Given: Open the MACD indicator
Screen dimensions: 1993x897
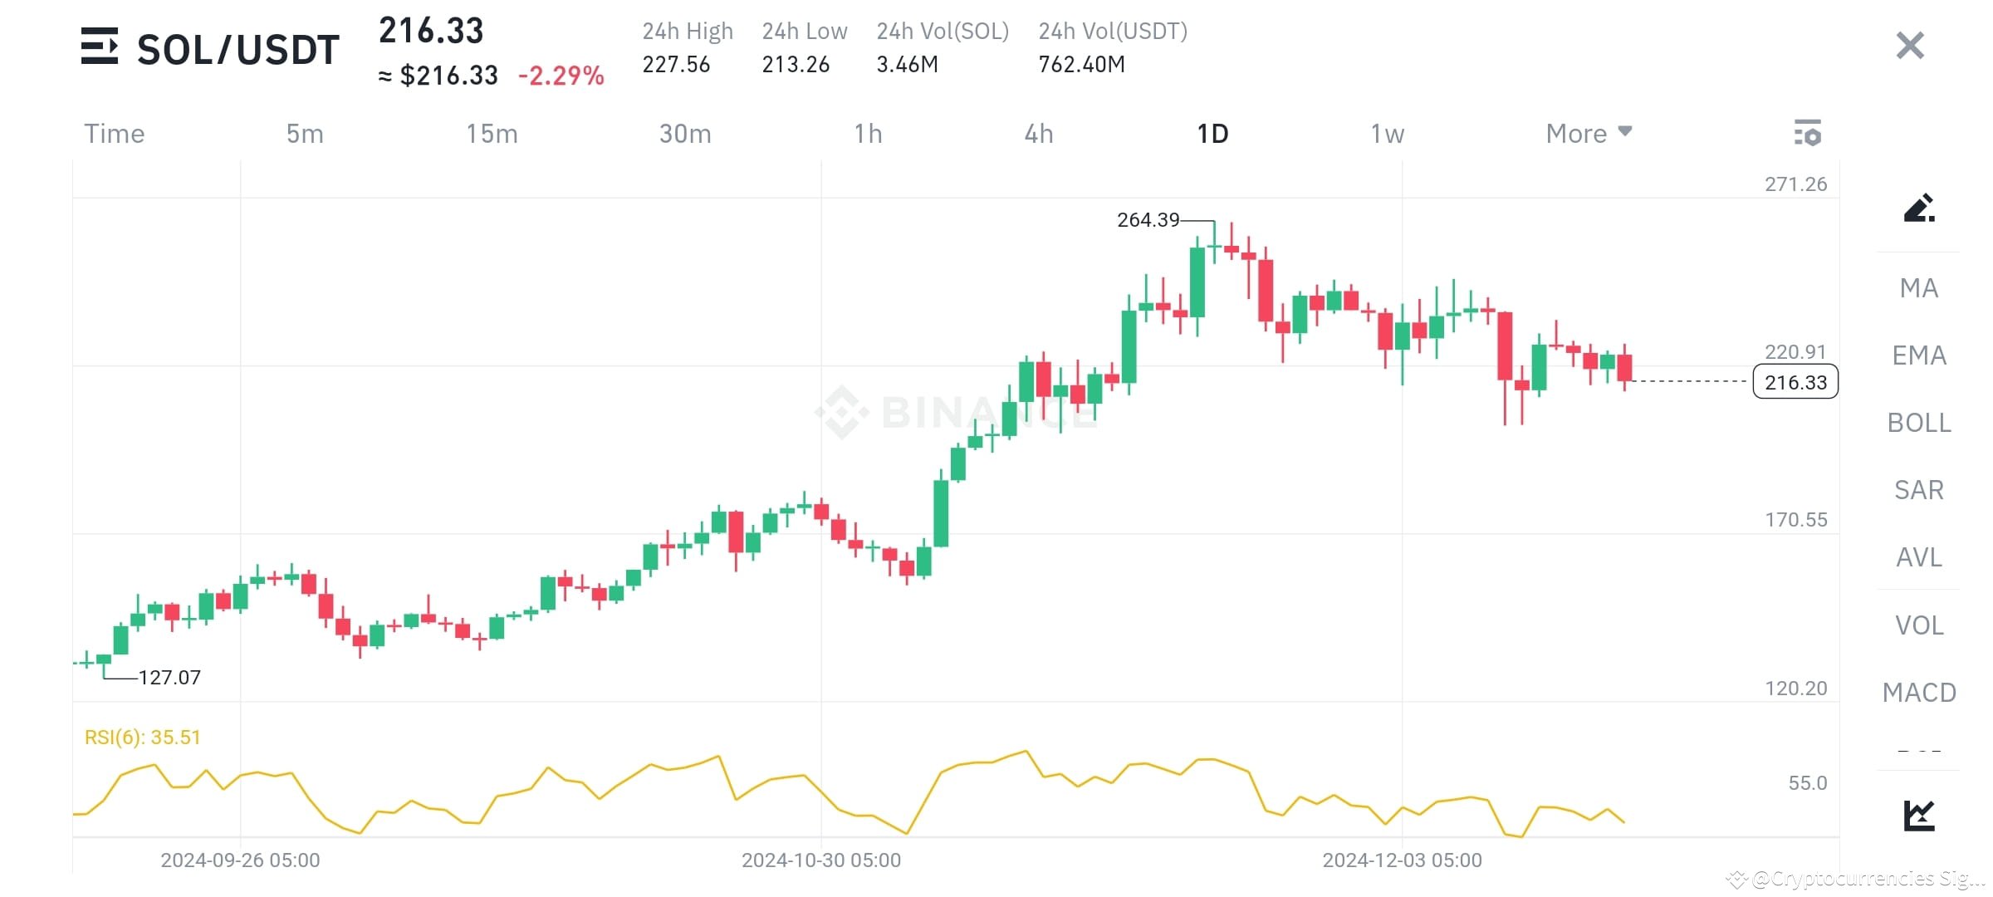Looking at the screenshot, I should click(1917, 691).
